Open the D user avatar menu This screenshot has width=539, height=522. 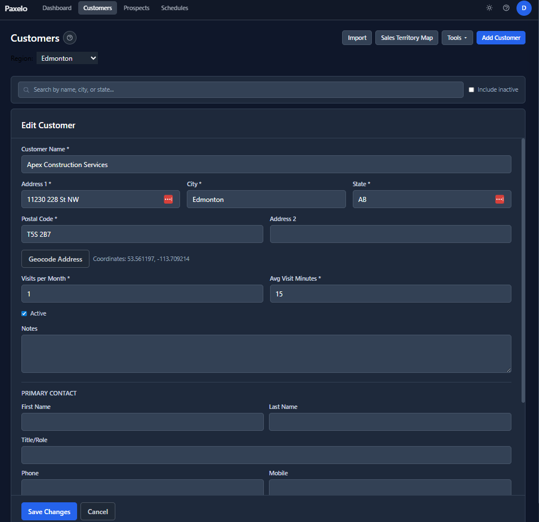(524, 8)
